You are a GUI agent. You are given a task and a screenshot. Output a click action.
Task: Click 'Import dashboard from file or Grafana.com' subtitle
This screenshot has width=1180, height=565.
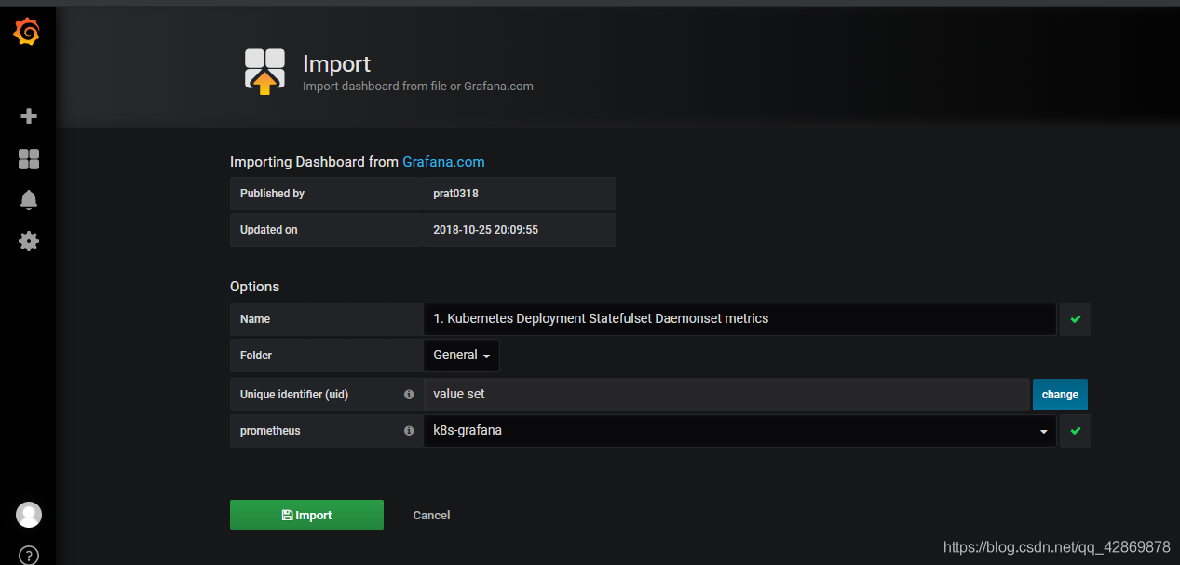pos(418,87)
